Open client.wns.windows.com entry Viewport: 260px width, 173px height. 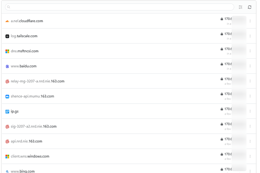pyautogui.click(x=30, y=156)
